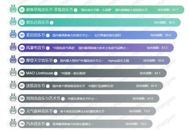Viewport: 189px width, 131px height.
Task: Click the 03 rank badge
Action: point(22,35)
